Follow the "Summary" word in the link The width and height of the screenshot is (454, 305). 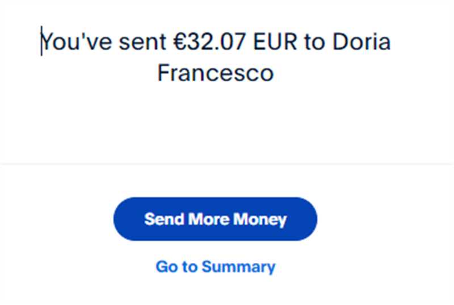tap(239, 266)
